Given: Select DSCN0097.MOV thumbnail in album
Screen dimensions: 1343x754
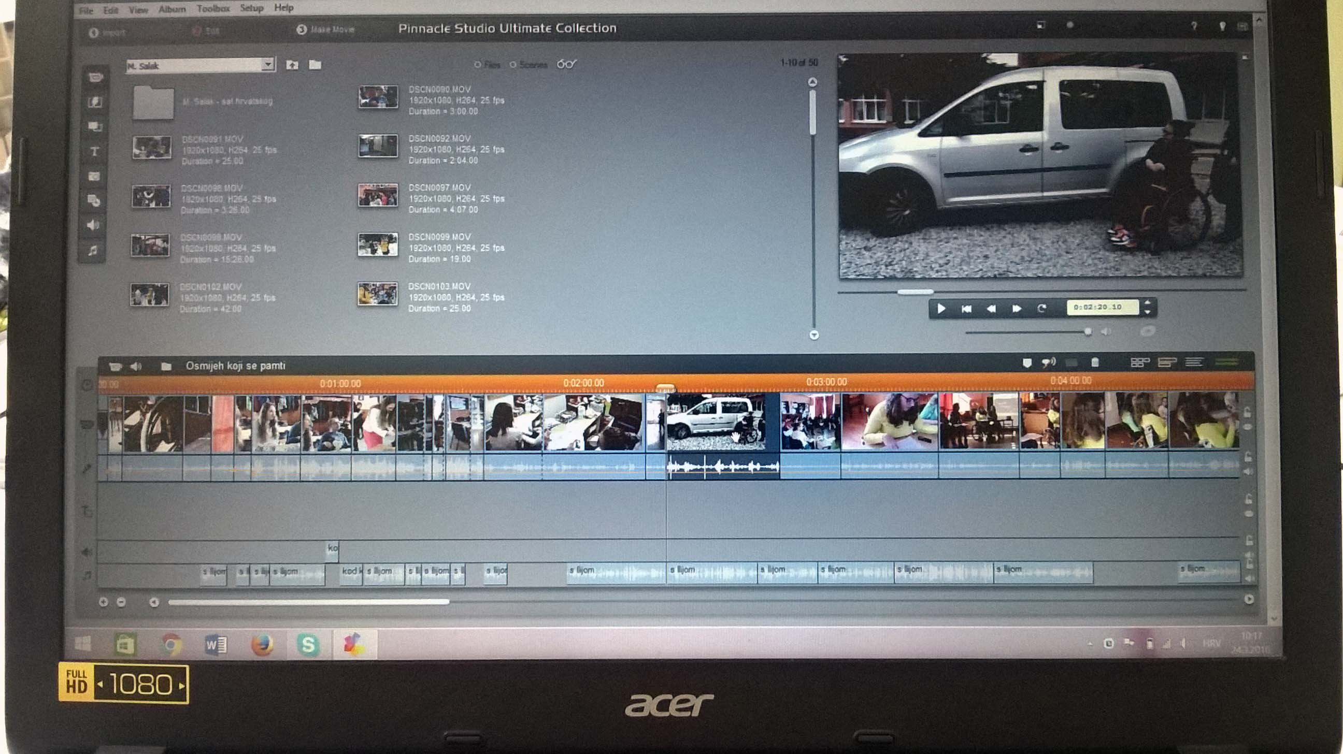Looking at the screenshot, I should tap(378, 195).
